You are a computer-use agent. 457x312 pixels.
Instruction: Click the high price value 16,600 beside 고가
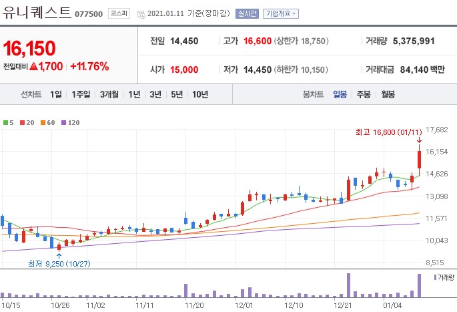pos(258,41)
